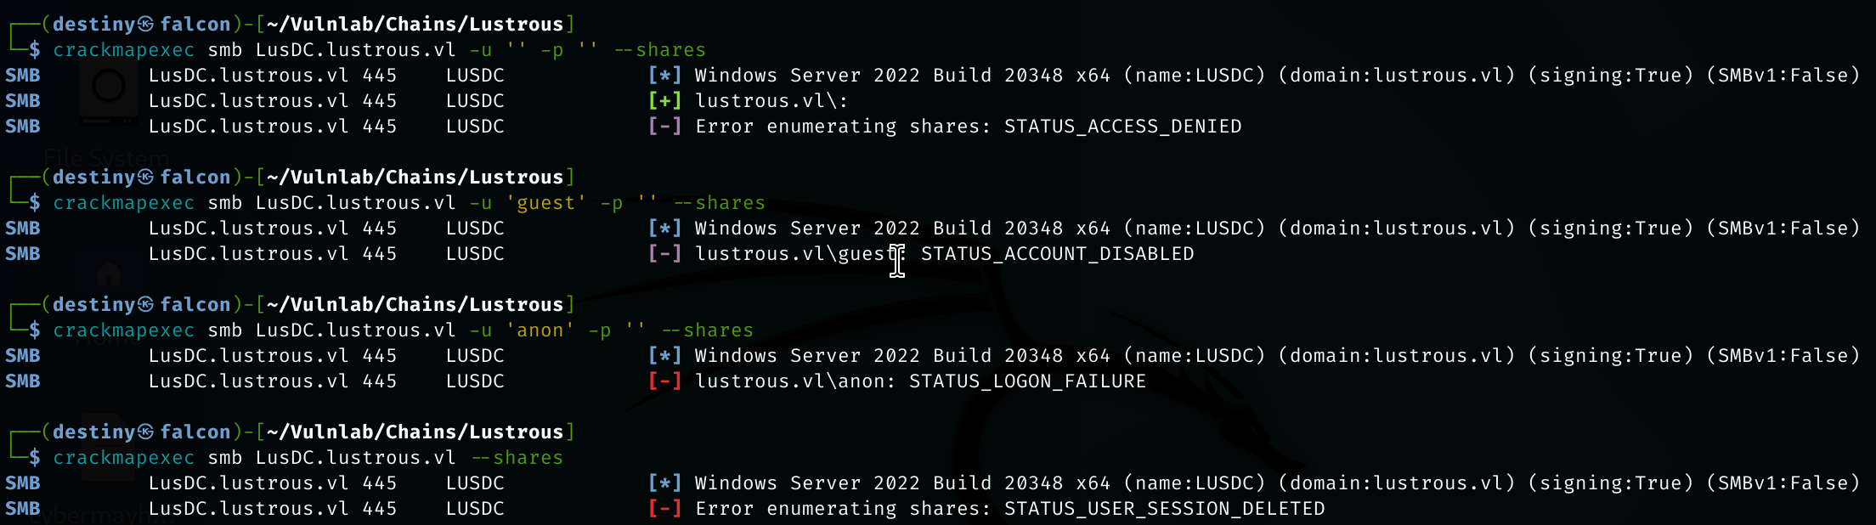Image resolution: width=1876 pixels, height=525 pixels.
Task: Click the lustrous.vl\: success text
Action: (x=771, y=101)
